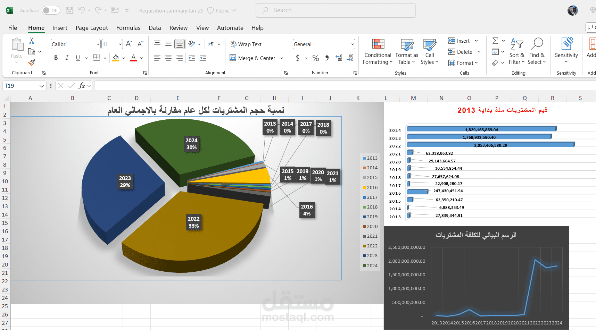Open the Formulas tab
This screenshot has height=330, width=596.
pyautogui.click(x=128, y=28)
